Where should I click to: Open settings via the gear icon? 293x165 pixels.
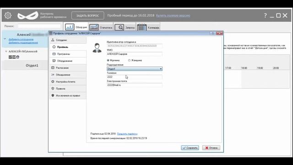pyautogui.click(x=8, y=15)
